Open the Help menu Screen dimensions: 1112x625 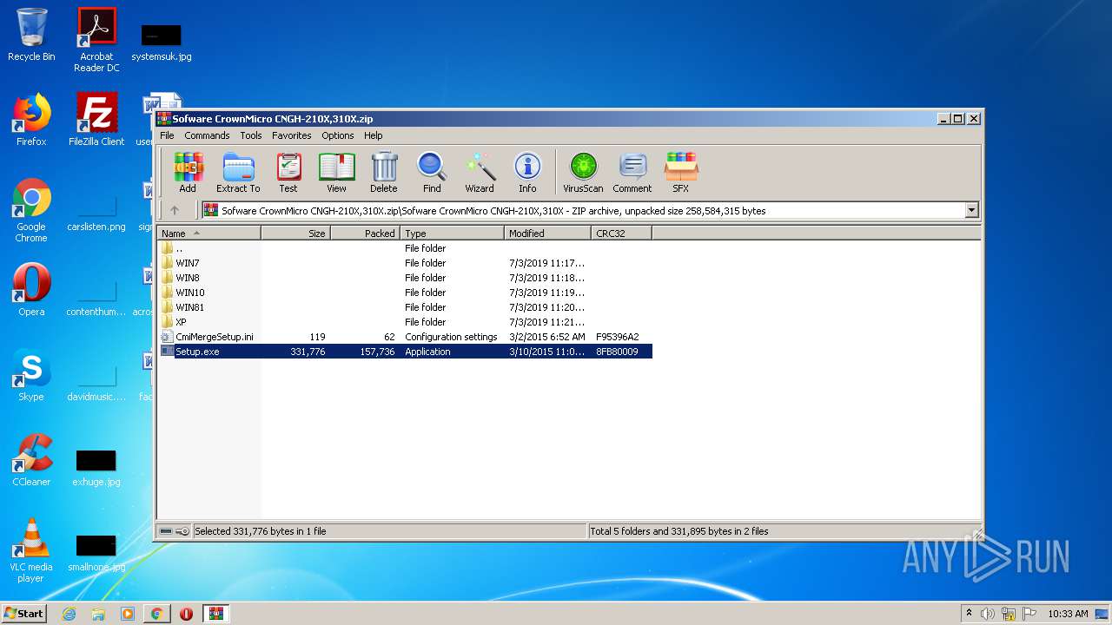click(373, 135)
